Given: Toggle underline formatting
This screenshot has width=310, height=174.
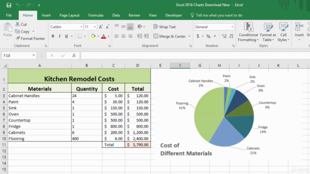Looking at the screenshot, I should 66,36.
